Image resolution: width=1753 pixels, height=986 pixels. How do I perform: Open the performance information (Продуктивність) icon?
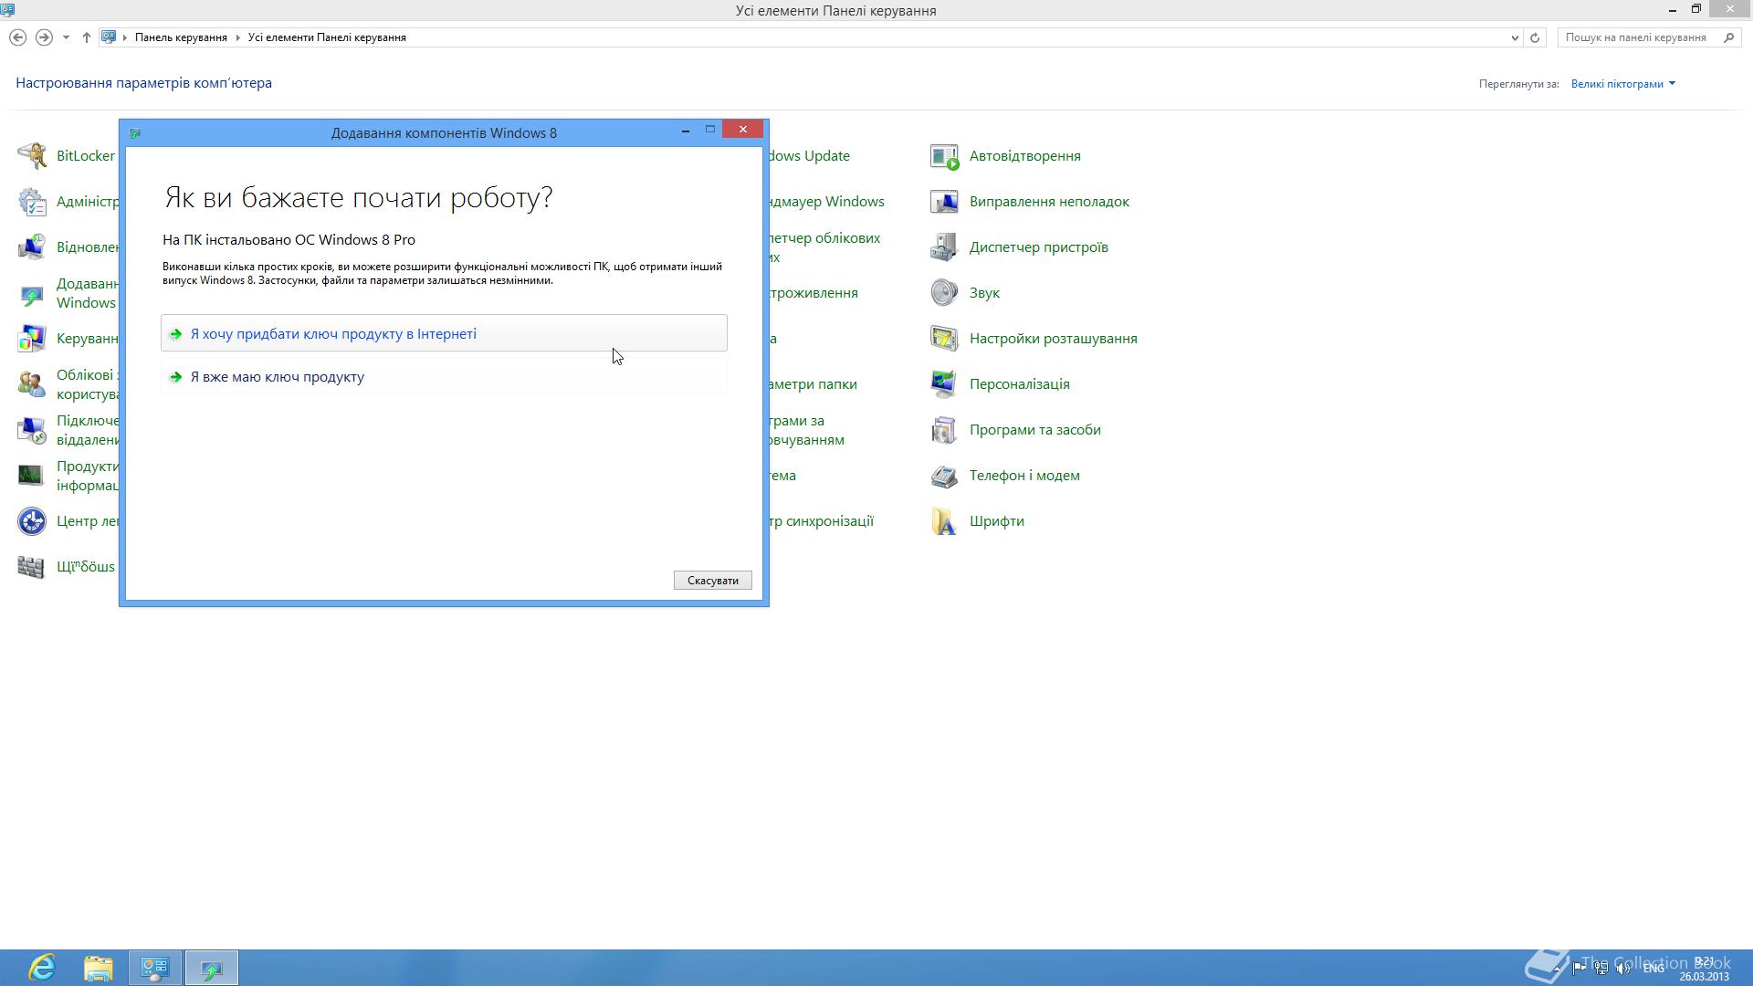(x=32, y=476)
